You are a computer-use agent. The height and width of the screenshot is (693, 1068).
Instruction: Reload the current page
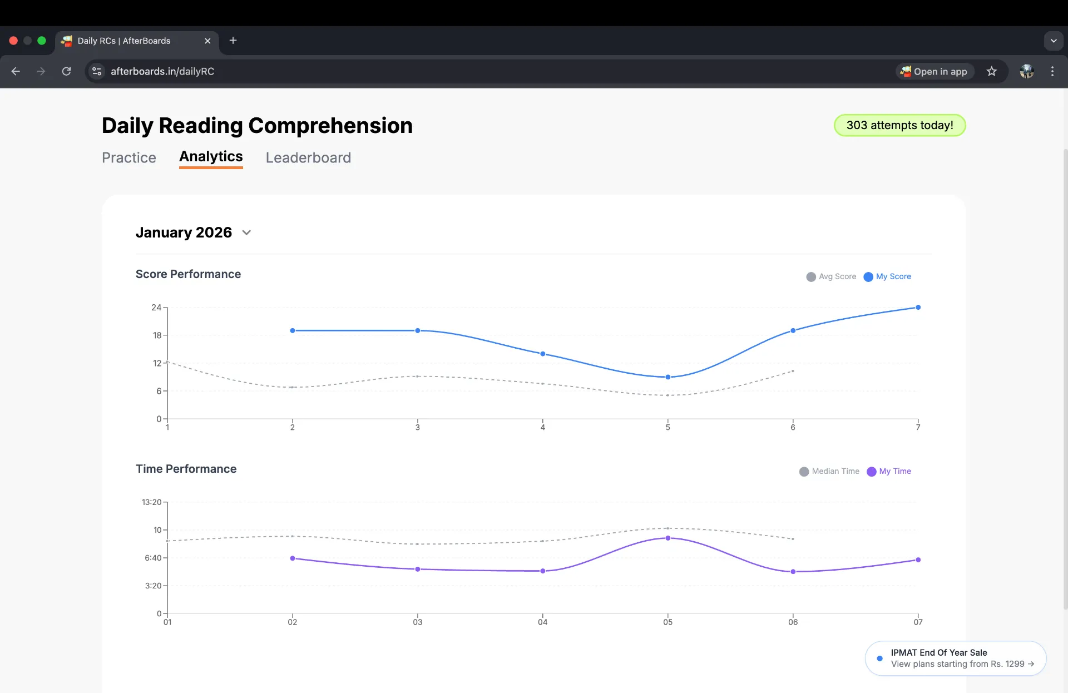[x=66, y=71]
